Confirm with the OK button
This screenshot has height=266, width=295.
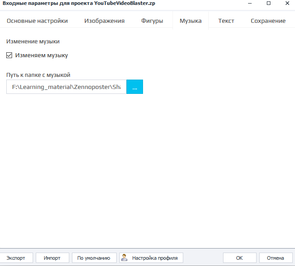click(240, 258)
